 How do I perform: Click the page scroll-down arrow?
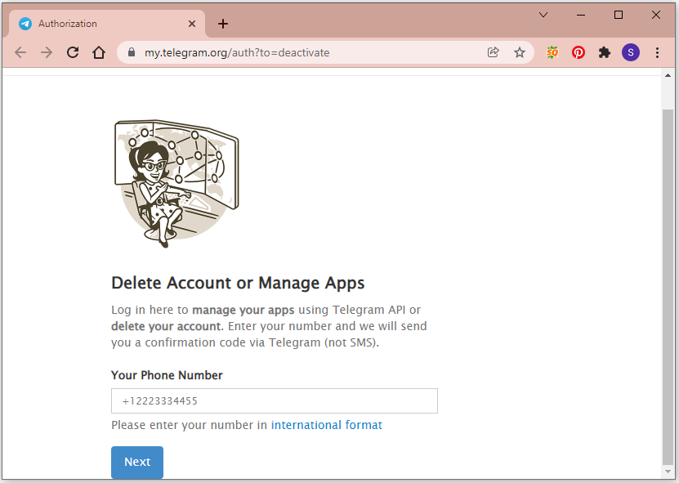[x=668, y=472]
